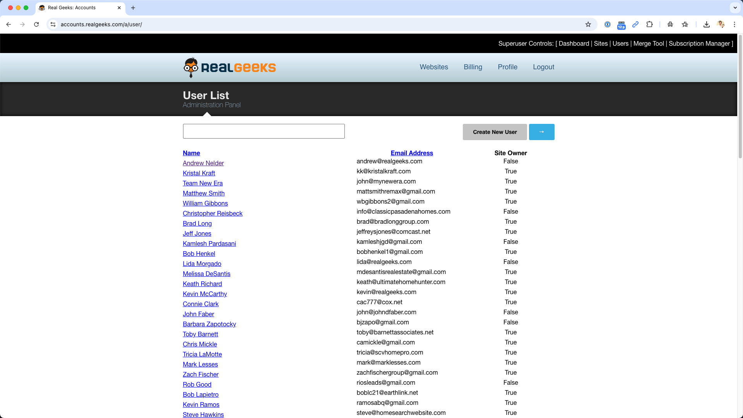Bookmark this page with the star icon
This screenshot has height=418, width=743.
pyautogui.click(x=588, y=24)
